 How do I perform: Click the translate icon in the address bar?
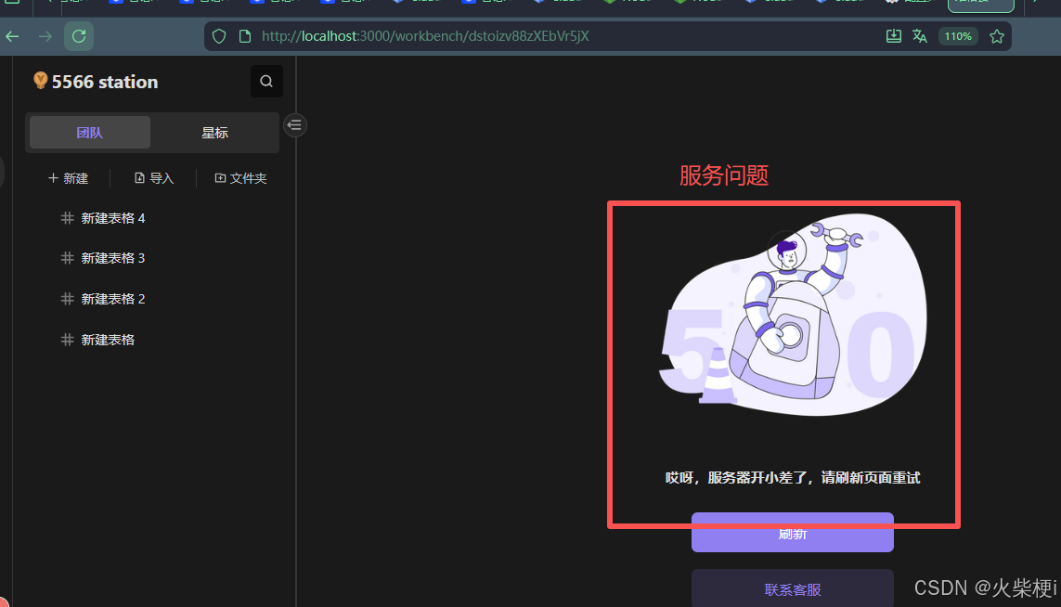point(920,35)
